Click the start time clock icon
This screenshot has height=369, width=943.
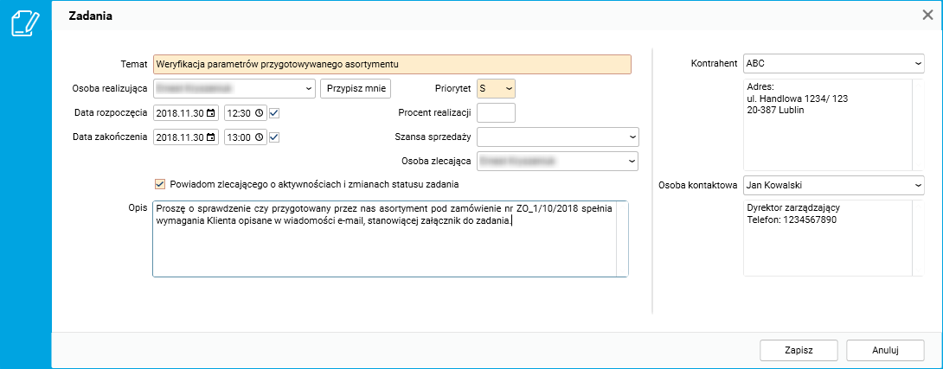tap(259, 112)
